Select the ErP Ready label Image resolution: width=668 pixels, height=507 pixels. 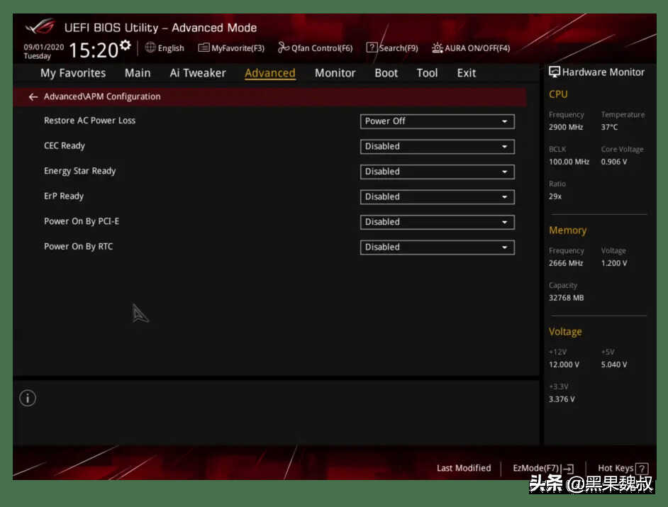64,196
